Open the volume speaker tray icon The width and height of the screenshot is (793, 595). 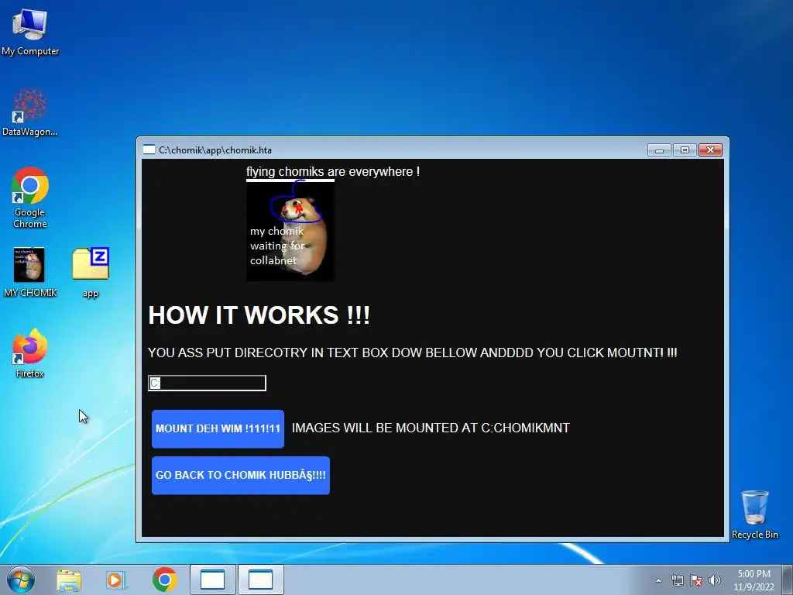pos(714,580)
